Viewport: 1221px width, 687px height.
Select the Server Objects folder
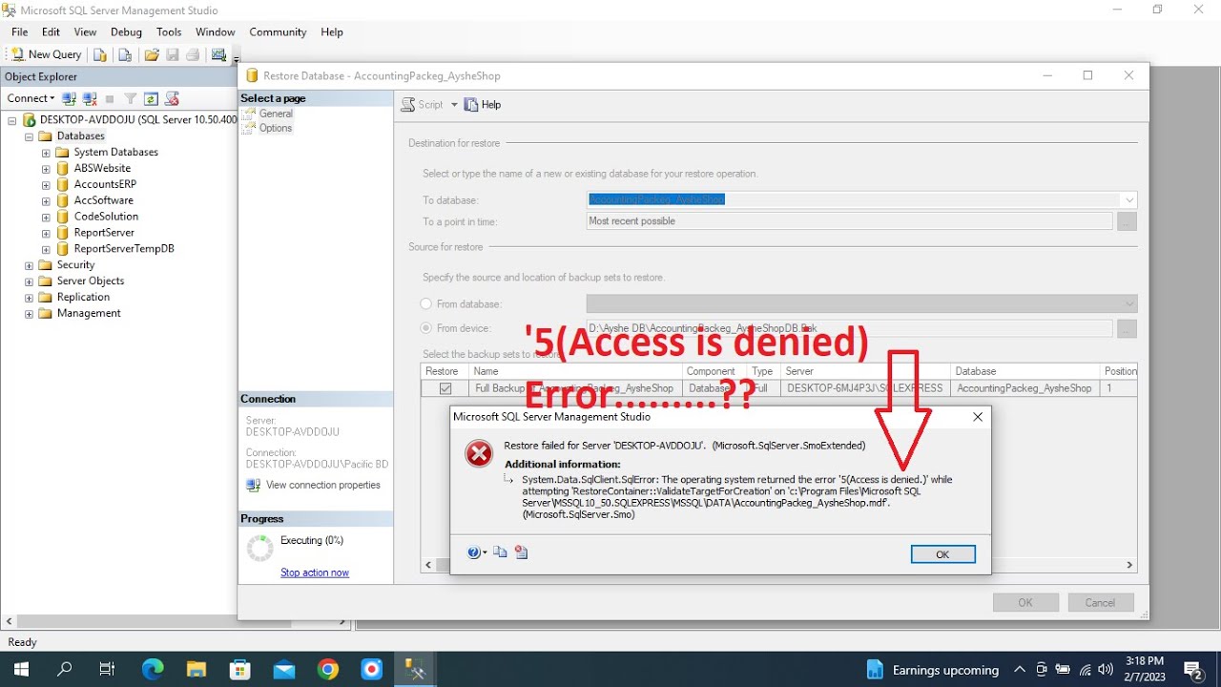point(90,281)
